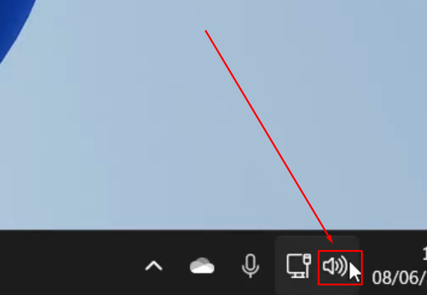Click the OneDrive cloud icon
Image resolution: width=427 pixels, height=295 pixels.
click(x=202, y=266)
